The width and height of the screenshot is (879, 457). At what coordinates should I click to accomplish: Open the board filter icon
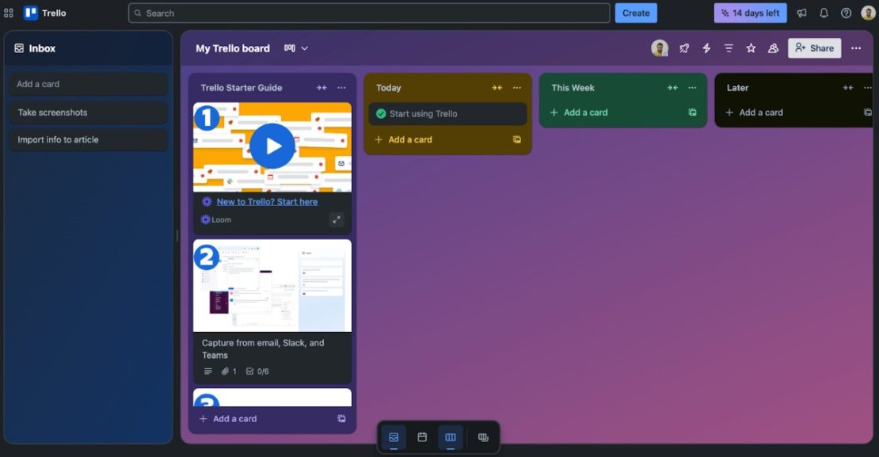pos(729,48)
